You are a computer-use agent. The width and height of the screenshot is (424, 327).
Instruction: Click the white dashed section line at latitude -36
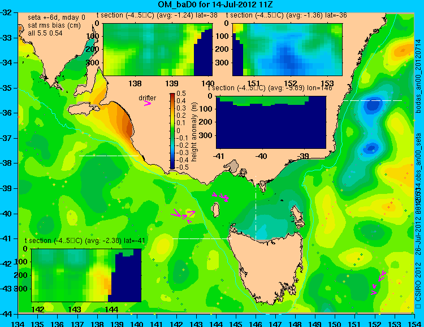(373, 100)
